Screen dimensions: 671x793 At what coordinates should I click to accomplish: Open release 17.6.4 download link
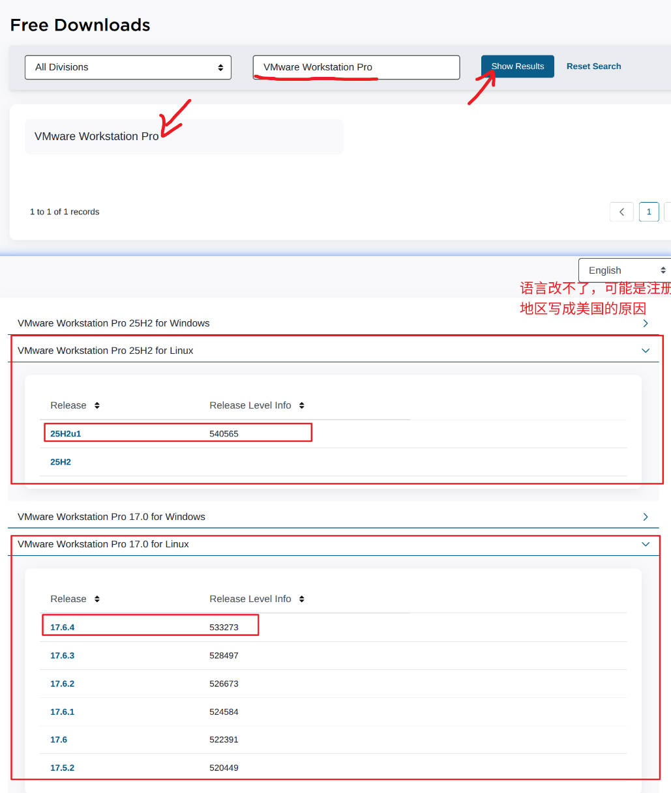click(x=63, y=627)
